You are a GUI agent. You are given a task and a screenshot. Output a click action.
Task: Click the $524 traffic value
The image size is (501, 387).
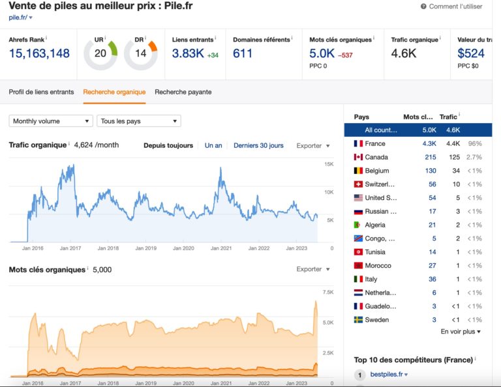(x=471, y=53)
